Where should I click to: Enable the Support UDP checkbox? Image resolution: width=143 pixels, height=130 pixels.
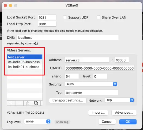coord(65,17)
